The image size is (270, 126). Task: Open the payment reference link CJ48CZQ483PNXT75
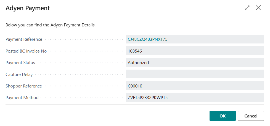147,39
